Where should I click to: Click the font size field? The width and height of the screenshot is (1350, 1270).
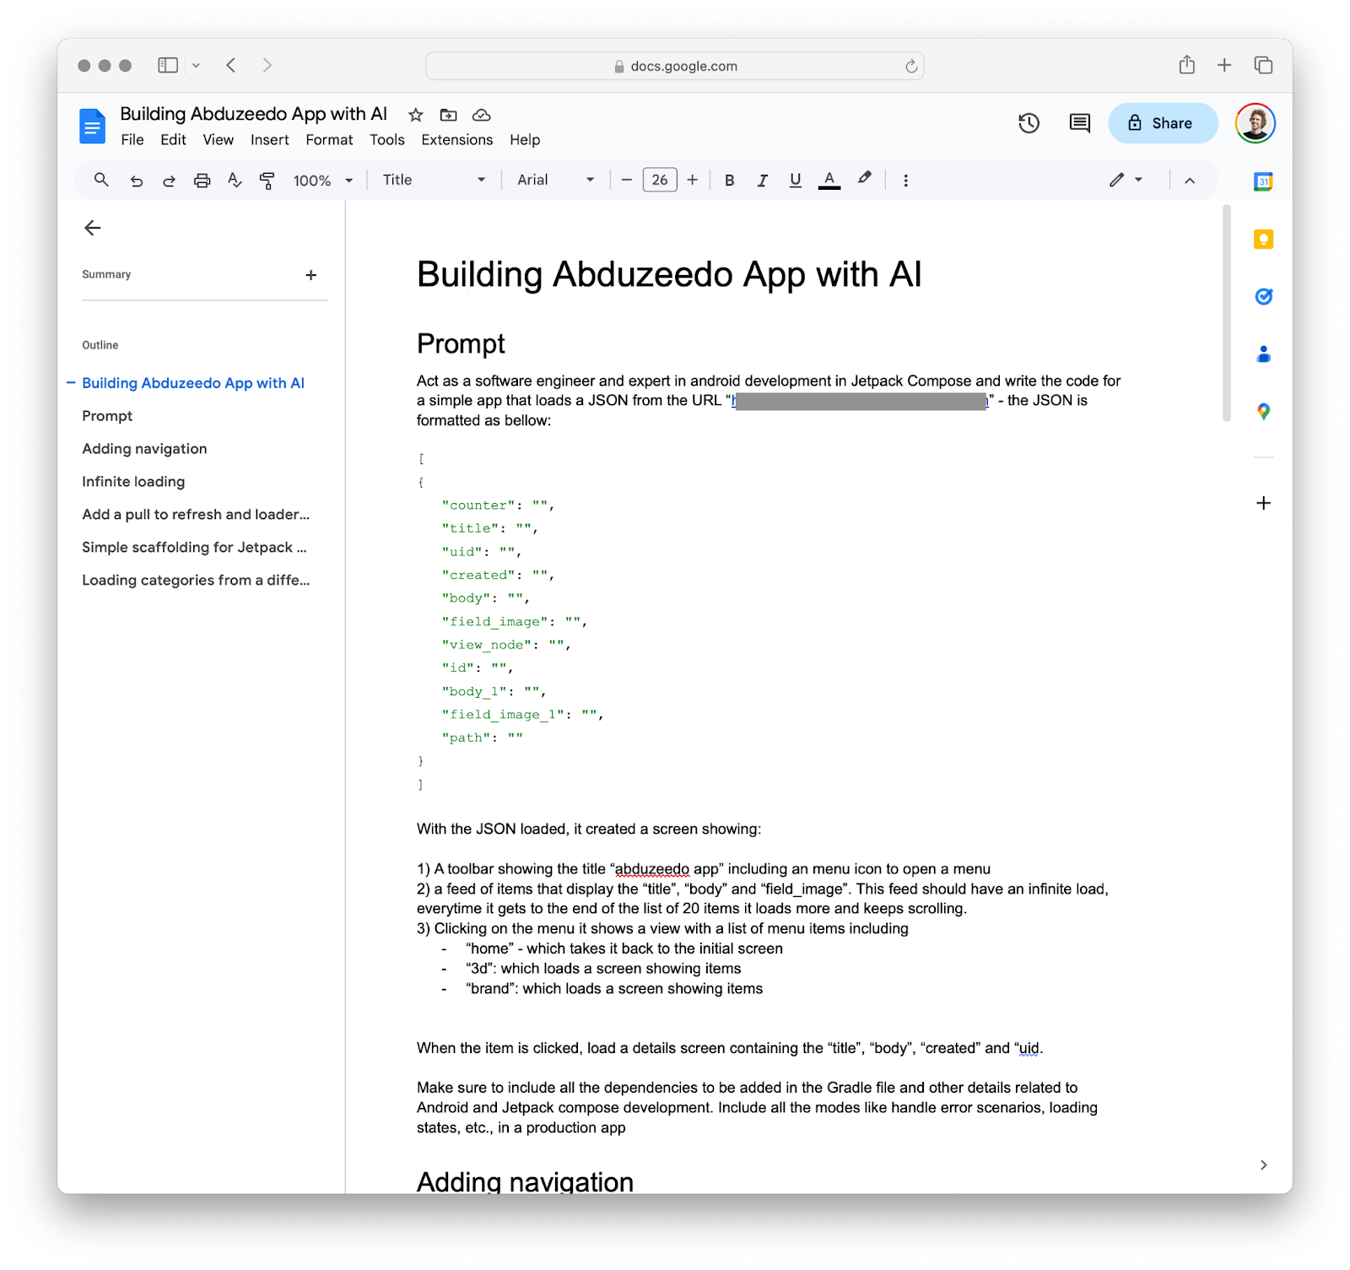660,180
